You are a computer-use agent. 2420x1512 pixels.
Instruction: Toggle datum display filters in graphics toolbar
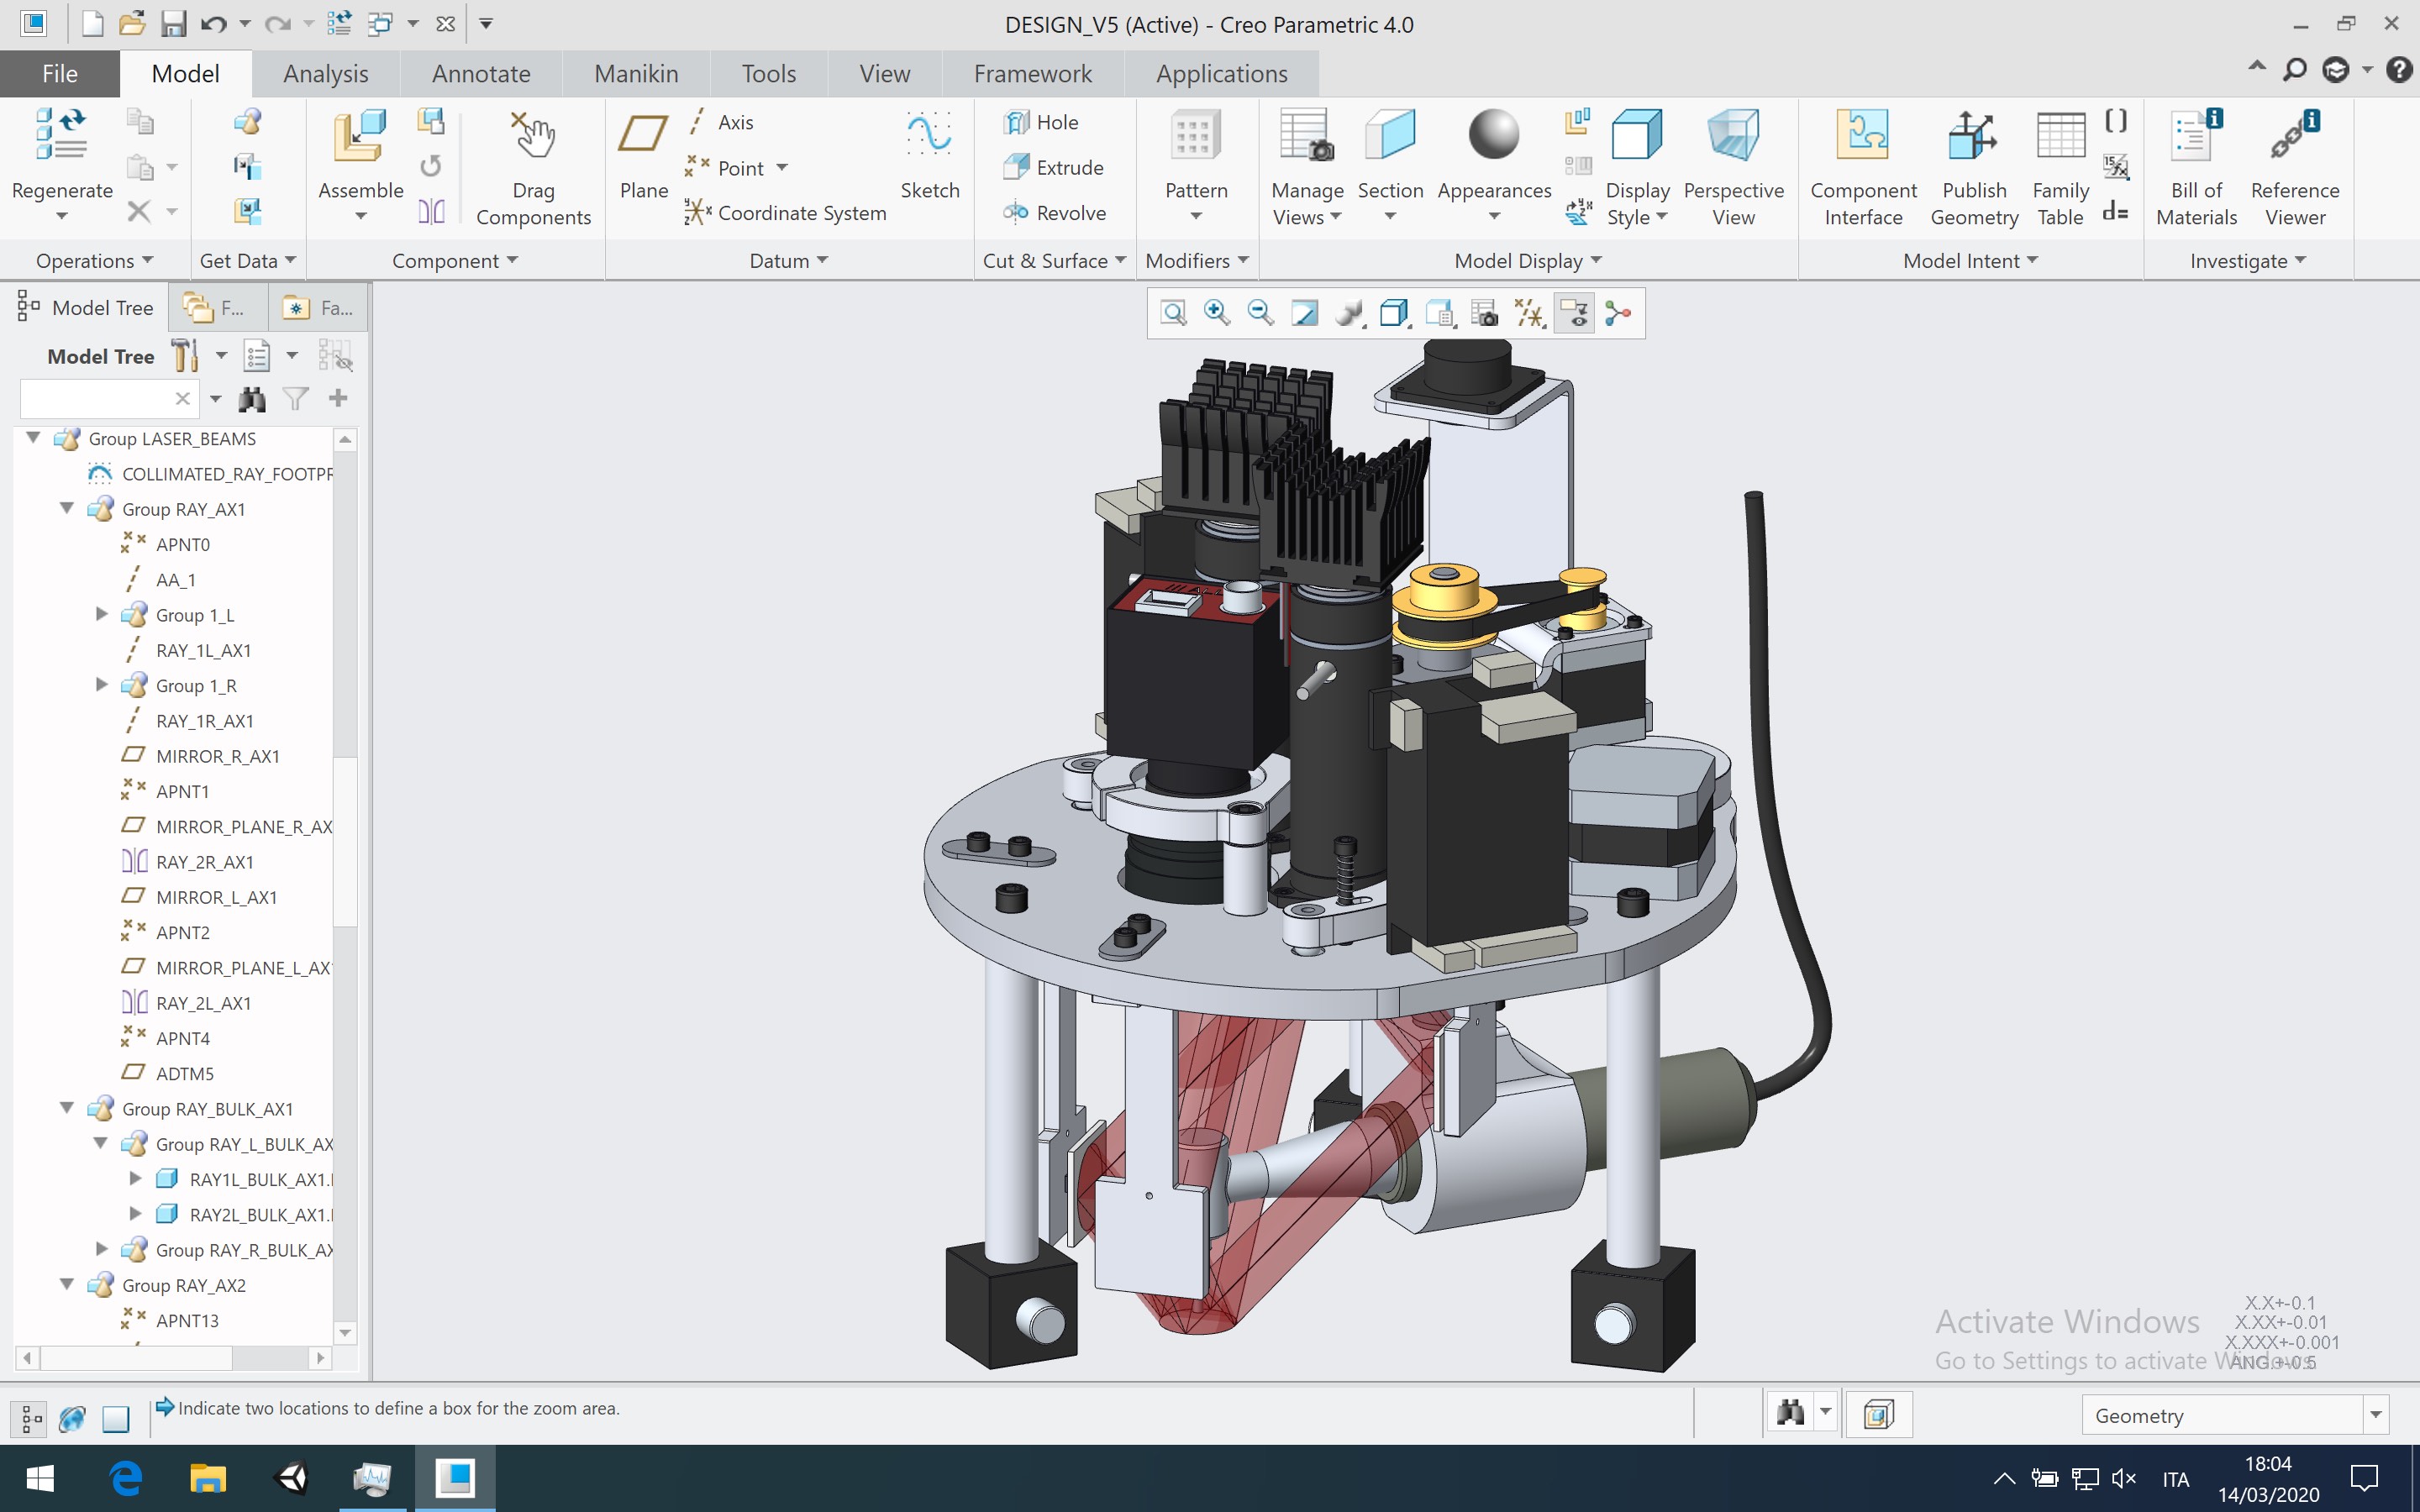pos(1529,314)
